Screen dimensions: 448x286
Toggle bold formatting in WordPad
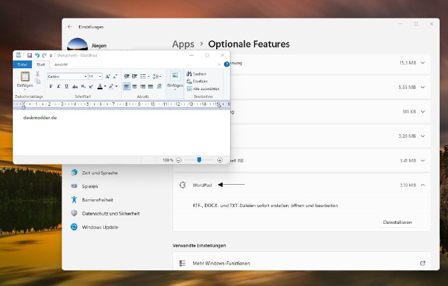pyautogui.click(x=51, y=87)
